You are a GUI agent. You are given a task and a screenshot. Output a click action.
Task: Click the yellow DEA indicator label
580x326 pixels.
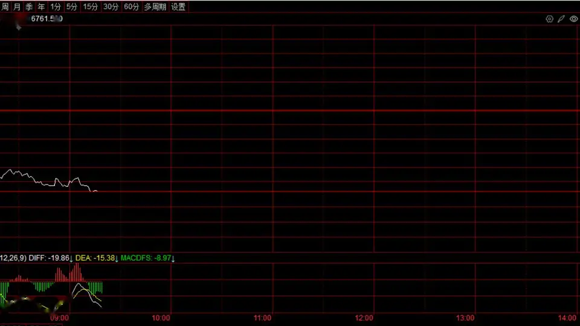click(x=97, y=258)
